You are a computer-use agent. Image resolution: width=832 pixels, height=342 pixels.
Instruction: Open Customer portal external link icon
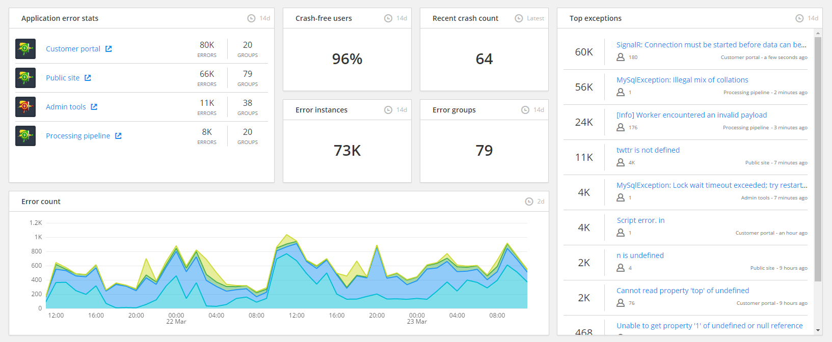[x=109, y=49]
